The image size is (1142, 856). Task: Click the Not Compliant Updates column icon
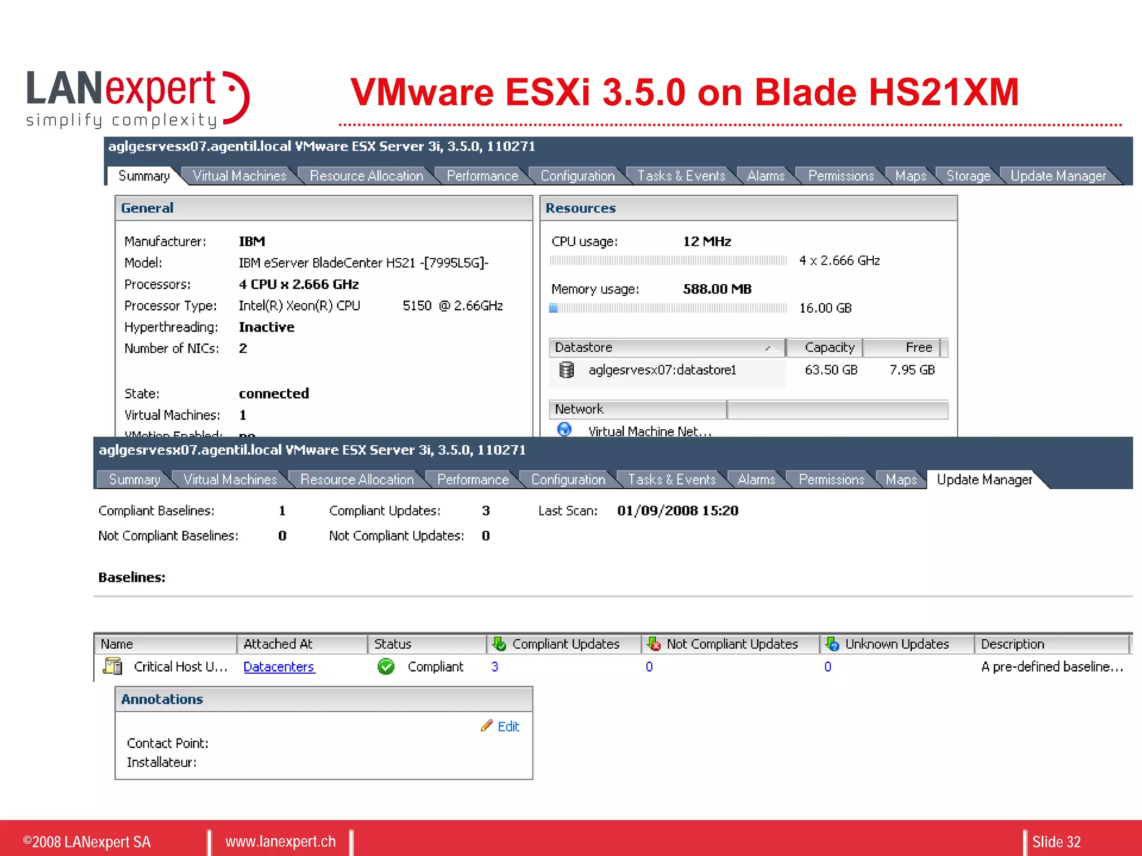tap(654, 644)
